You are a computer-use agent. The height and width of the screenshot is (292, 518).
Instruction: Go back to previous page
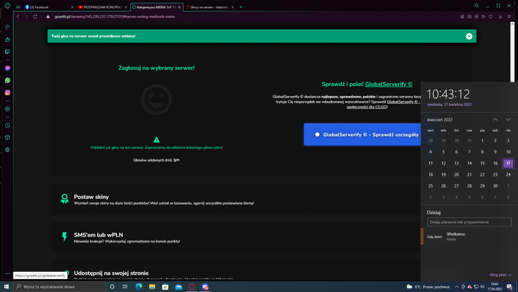pyautogui.click(x=18, y=17)
